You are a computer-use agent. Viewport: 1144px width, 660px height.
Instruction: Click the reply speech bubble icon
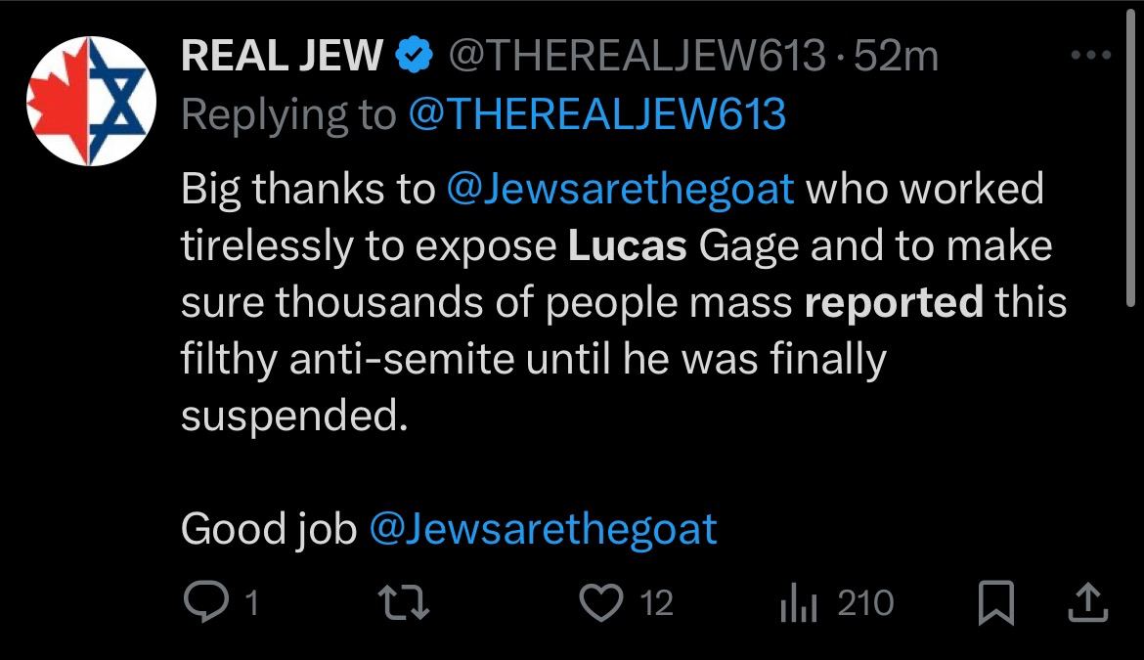[x=206, y=602]
